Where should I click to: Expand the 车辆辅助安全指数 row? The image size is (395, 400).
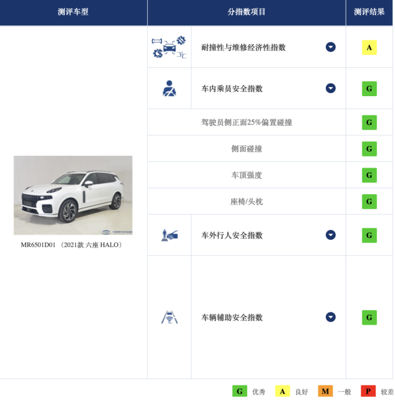330,317
